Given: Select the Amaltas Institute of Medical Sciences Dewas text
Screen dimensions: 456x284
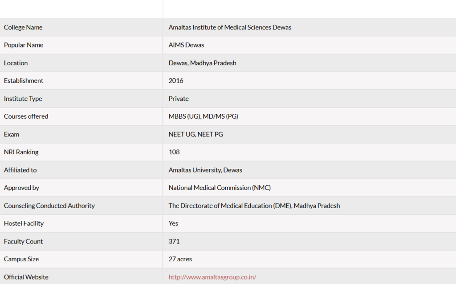Looking at the screenshot, I should click(230, 27).
